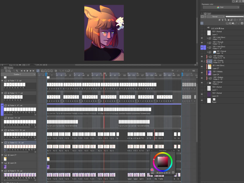Toggle visibility of Folder 1 : 8 layer
The width and height of the screenshot is (244, 183).
click(202, 38)
